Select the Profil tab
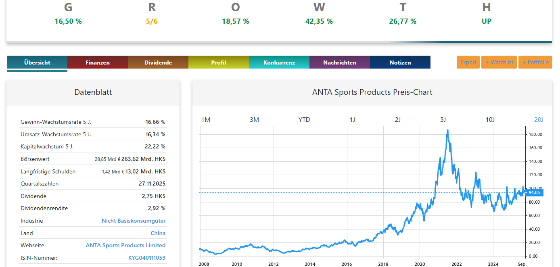This screenshot has width=560, height=267. 219,63
